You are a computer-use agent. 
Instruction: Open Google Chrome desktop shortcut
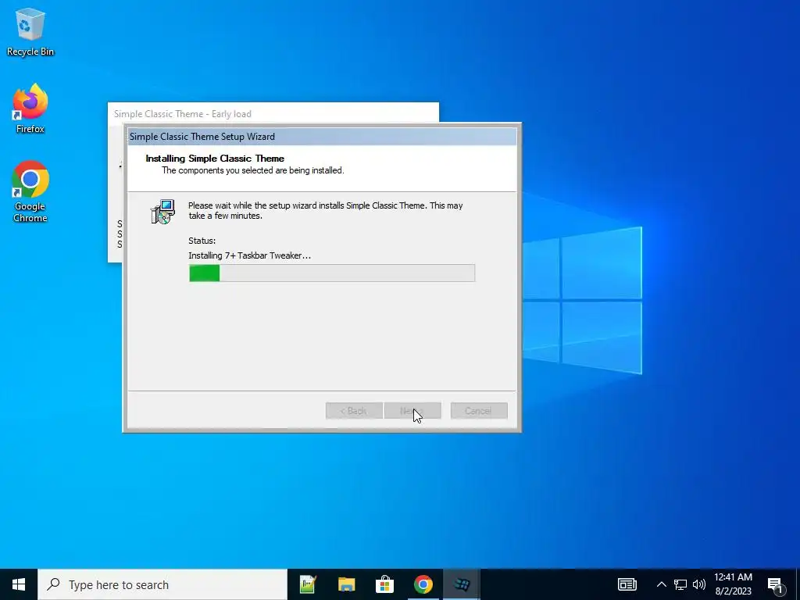30,192
